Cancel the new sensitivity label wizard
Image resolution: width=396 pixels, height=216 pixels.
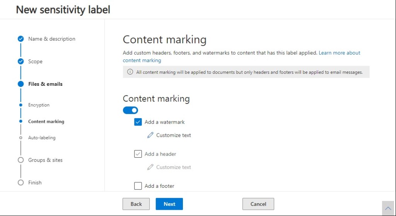(258, 204)
